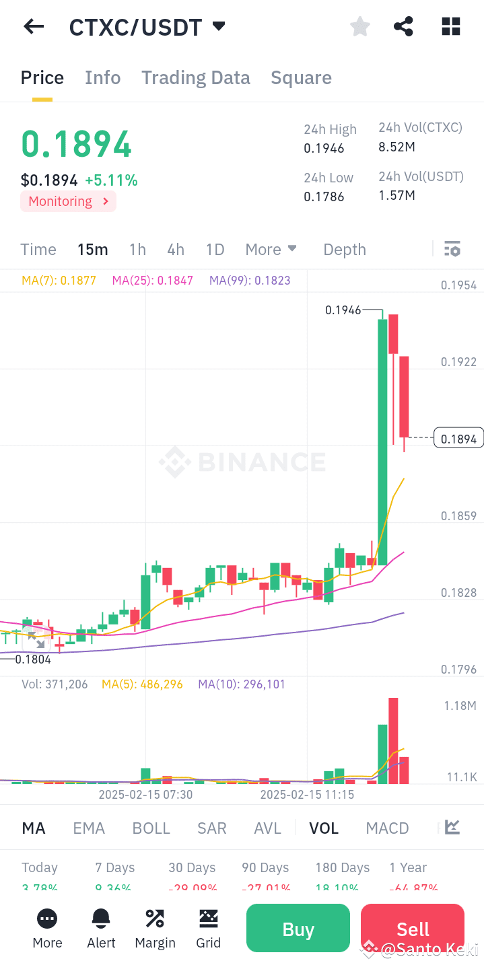The image size is (484, 965).
Task: Open the Alert bell icon
Action: coord(101,929)
